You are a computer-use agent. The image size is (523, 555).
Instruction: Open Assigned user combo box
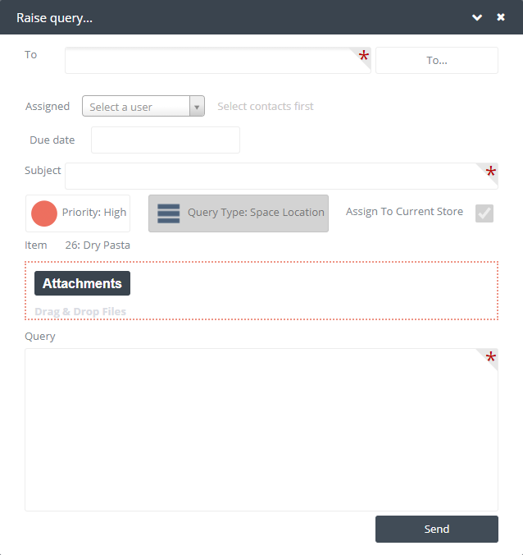click(x=143, y=106)
